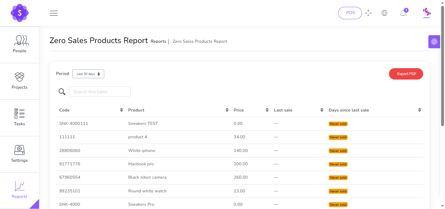Screen dimensions: 445x209
Task: Open the floating purple gear panel
Action: [434, 41]
